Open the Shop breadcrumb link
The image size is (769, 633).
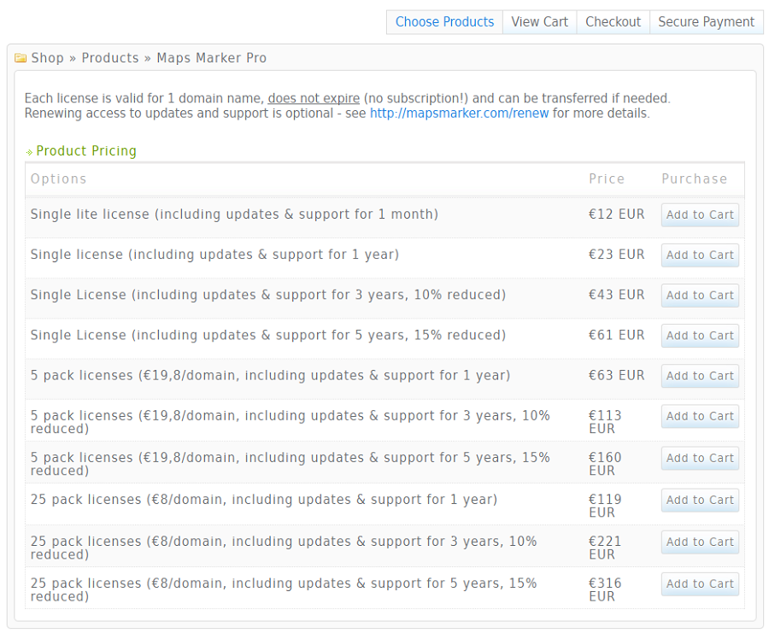pyautogui.click(x=47, y=58)
